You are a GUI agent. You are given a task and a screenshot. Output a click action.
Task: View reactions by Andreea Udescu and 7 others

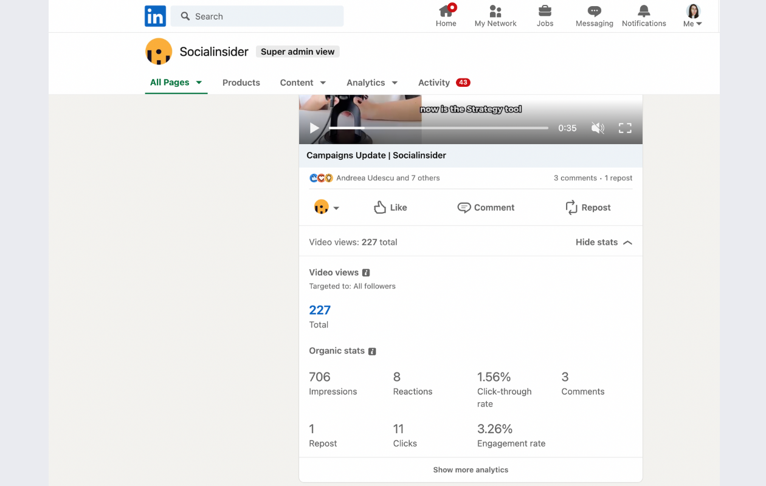tap(388, 178)
